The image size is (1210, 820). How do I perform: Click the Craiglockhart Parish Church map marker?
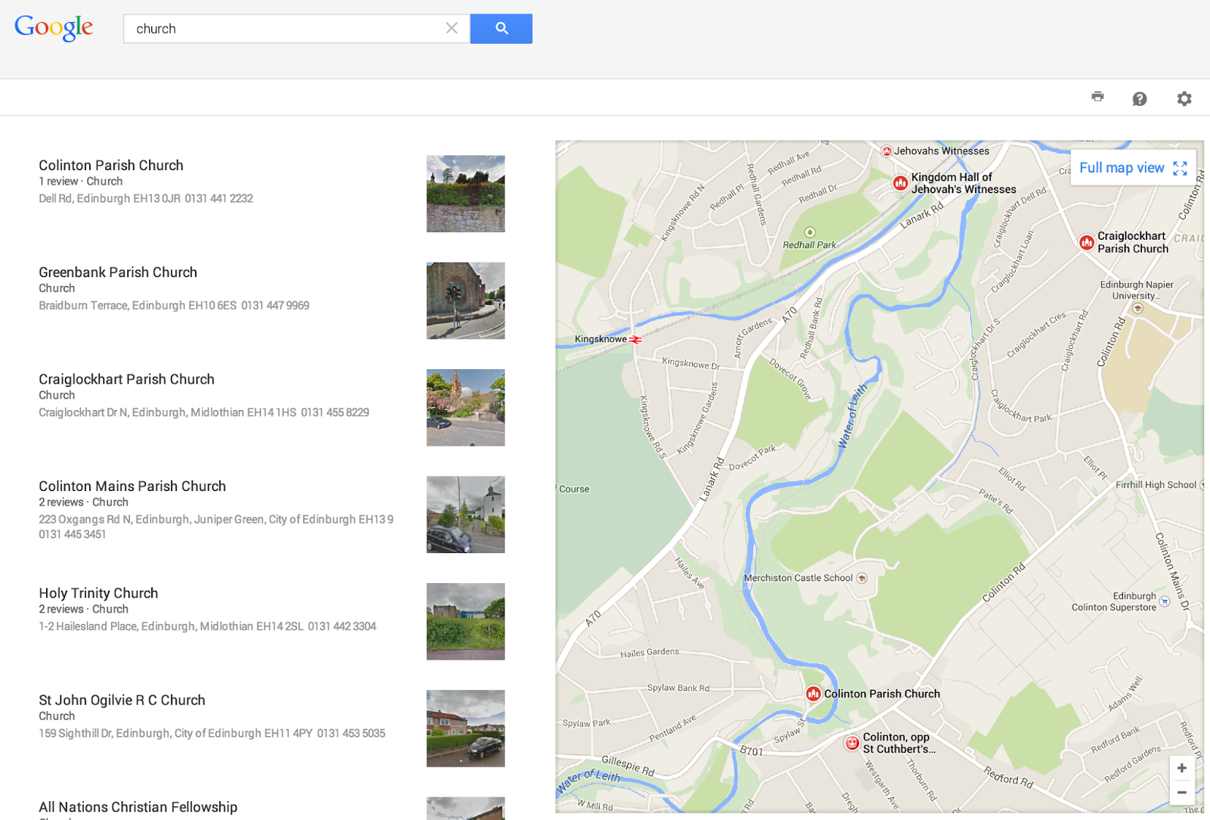click(1087, 243)
